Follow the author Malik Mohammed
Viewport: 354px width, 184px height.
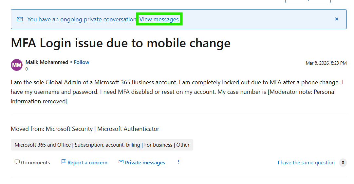[82, 62]
